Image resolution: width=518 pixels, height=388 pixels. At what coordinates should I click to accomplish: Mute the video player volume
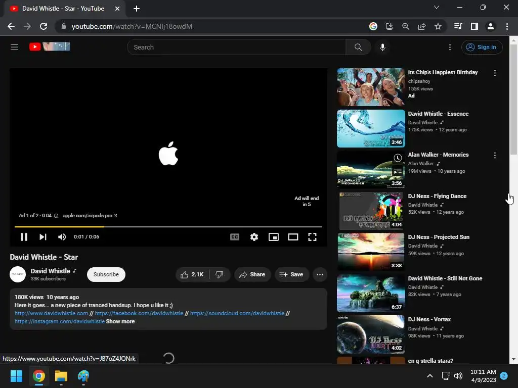pos(62,237)
